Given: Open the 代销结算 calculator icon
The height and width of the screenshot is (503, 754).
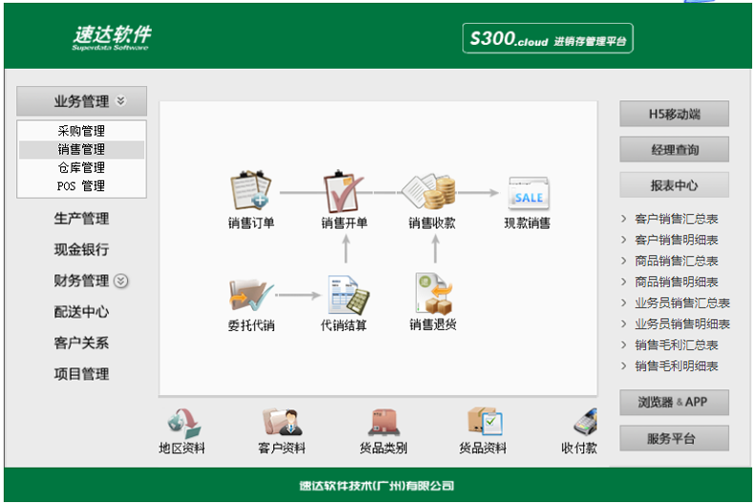Looking at the screenshot, I should [348, 295].
